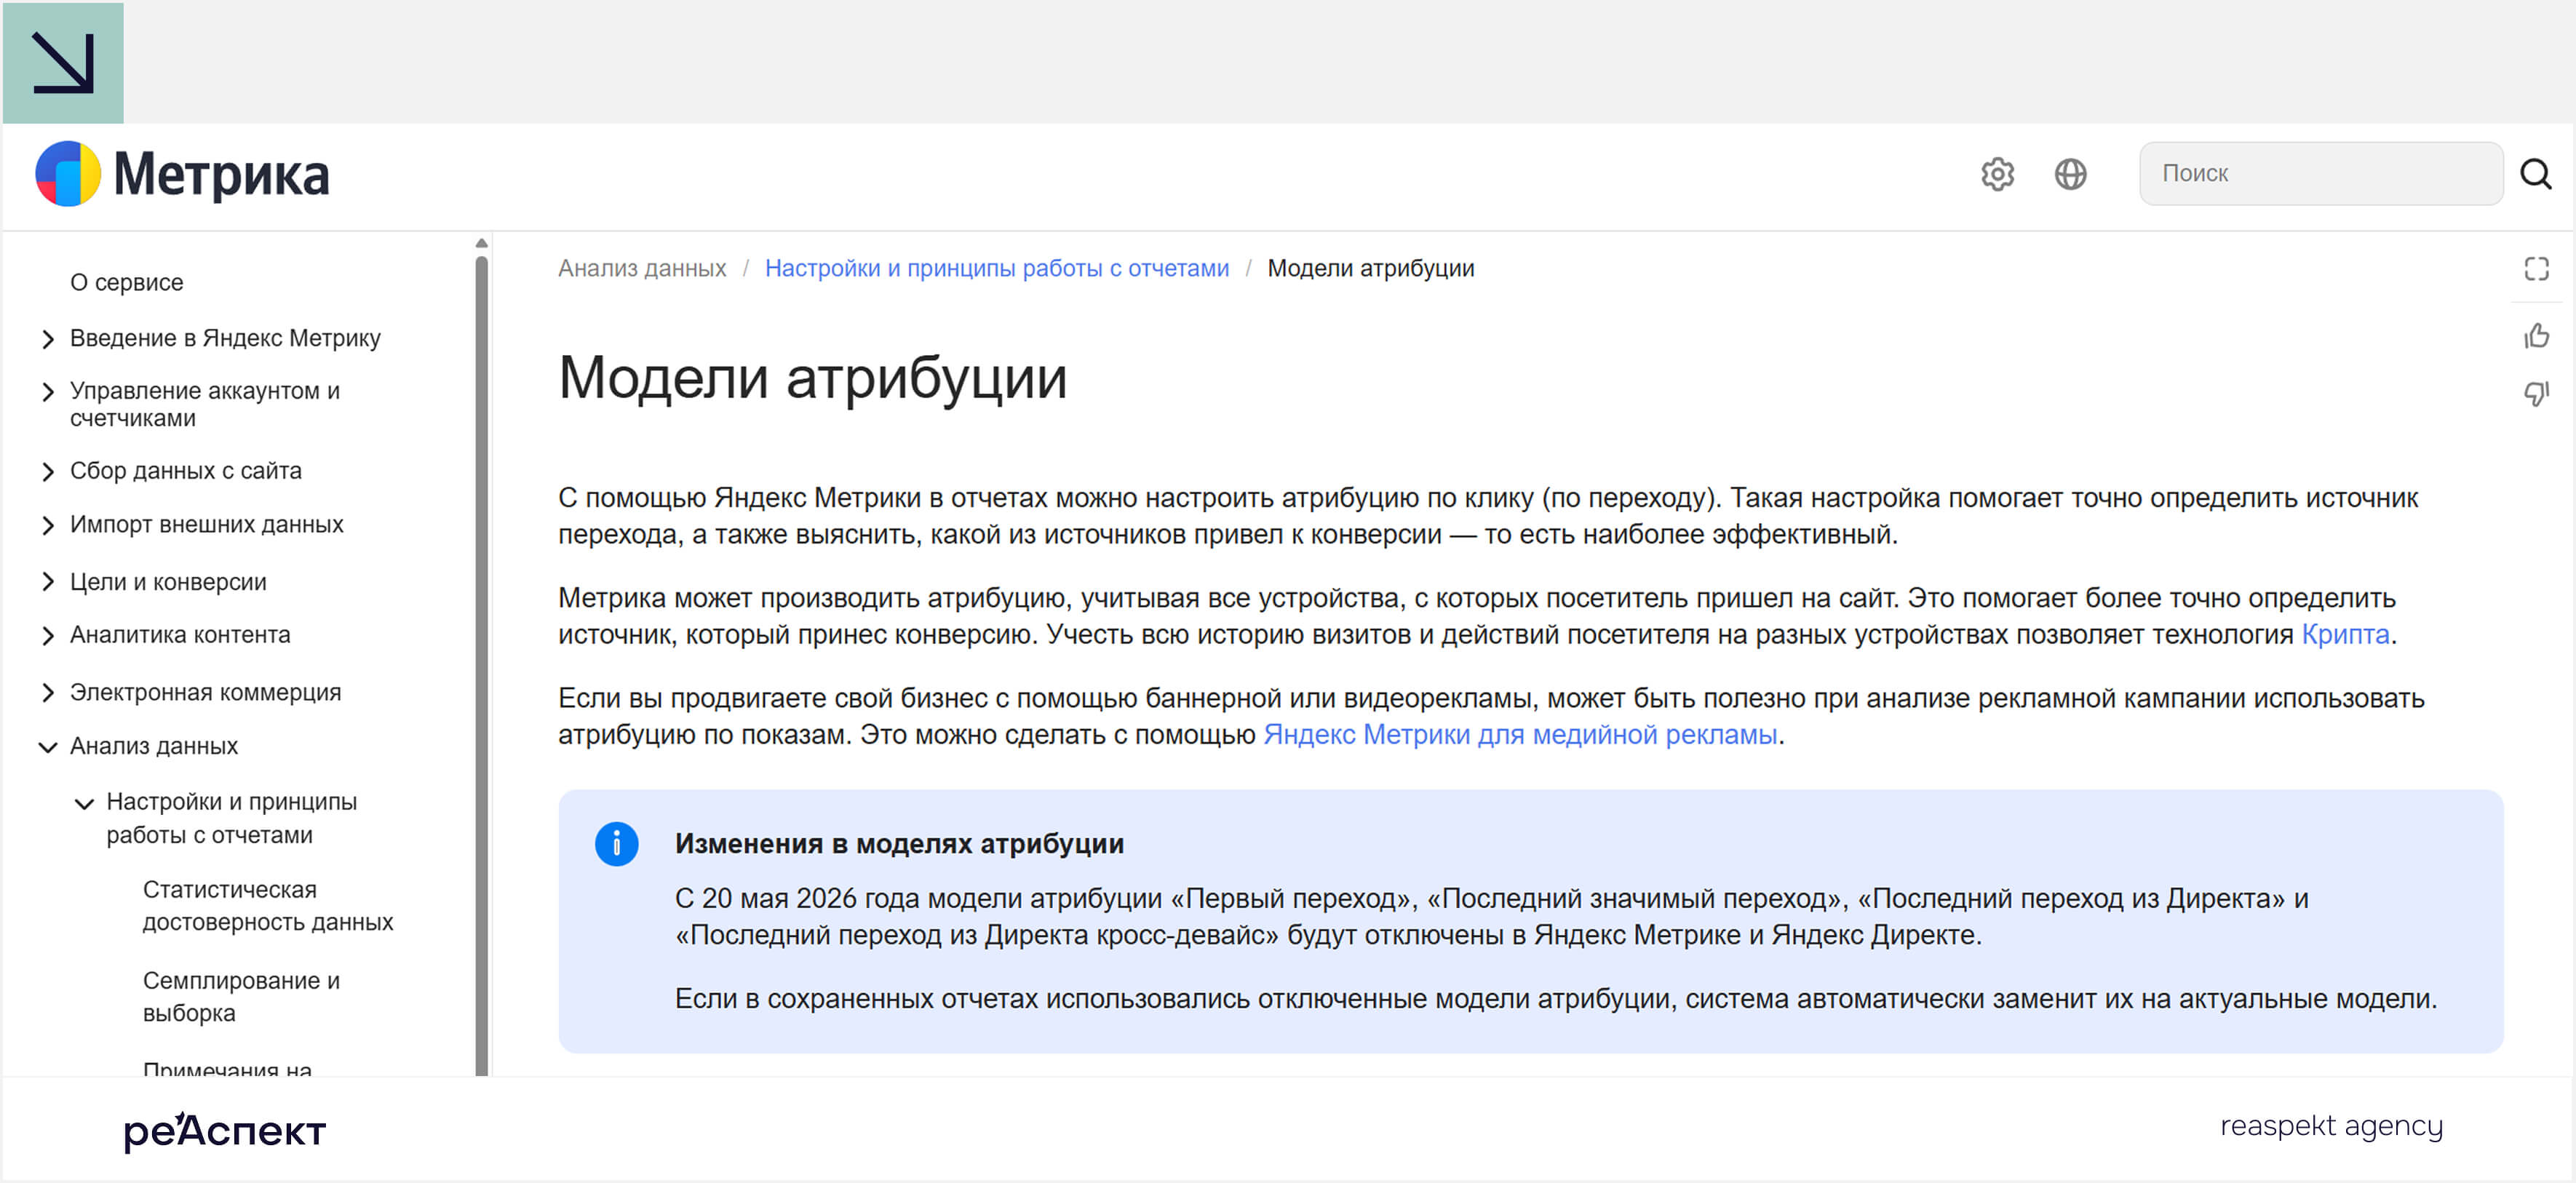Expand the Управление аккаунтом и счетчиками section
Image resolution: width=2576 pixels, height=1183 pixels.
[47, 392]
